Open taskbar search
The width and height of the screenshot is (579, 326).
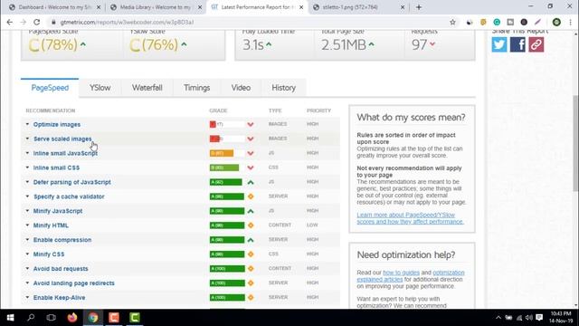31,318
